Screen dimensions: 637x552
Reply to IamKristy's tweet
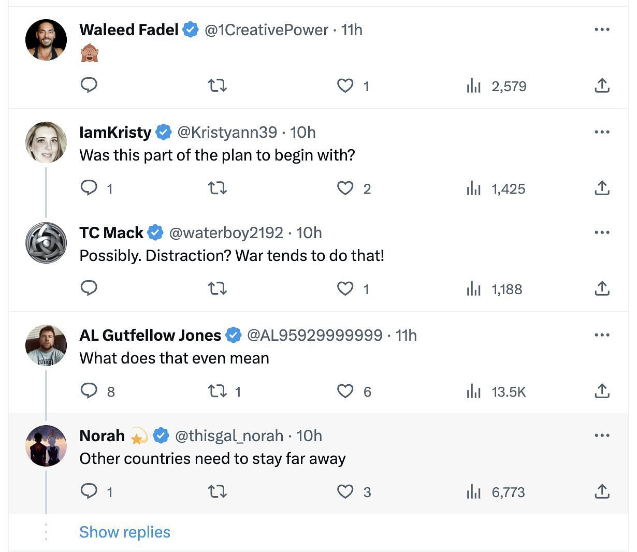(x=89, y=187)
